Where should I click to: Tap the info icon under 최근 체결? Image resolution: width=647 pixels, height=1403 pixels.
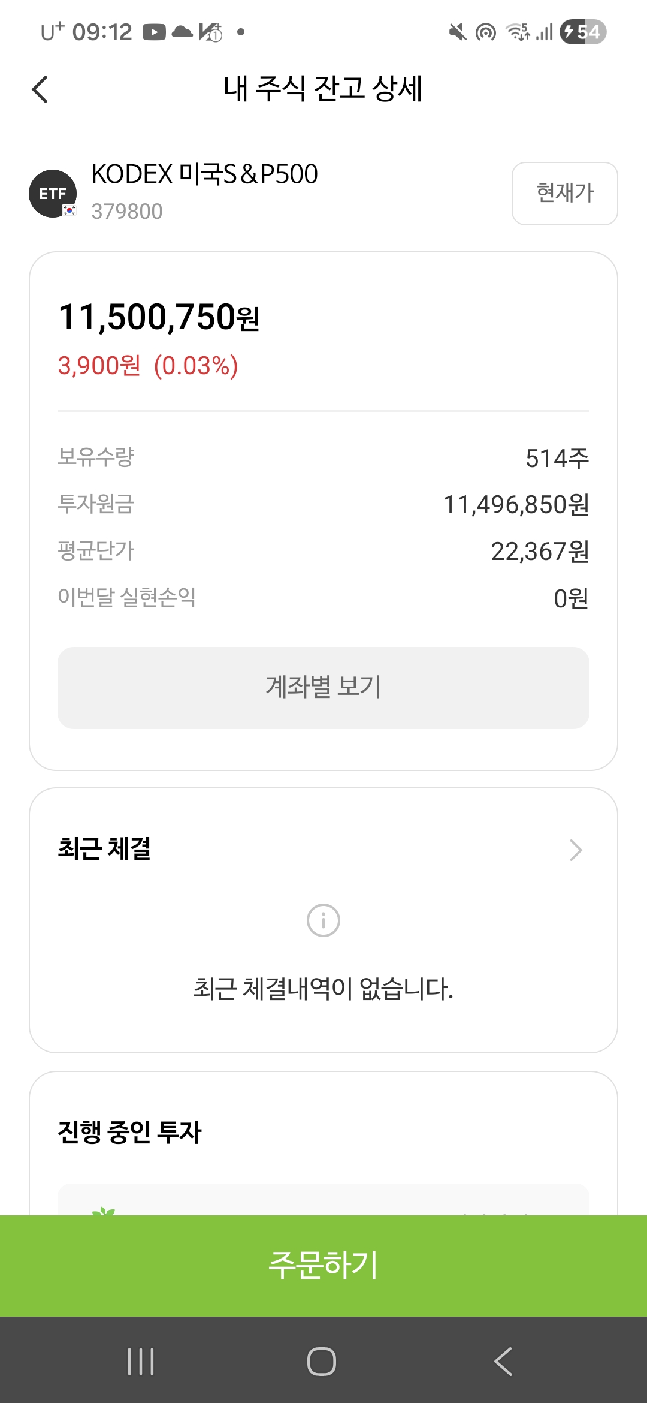click(323, 920)
